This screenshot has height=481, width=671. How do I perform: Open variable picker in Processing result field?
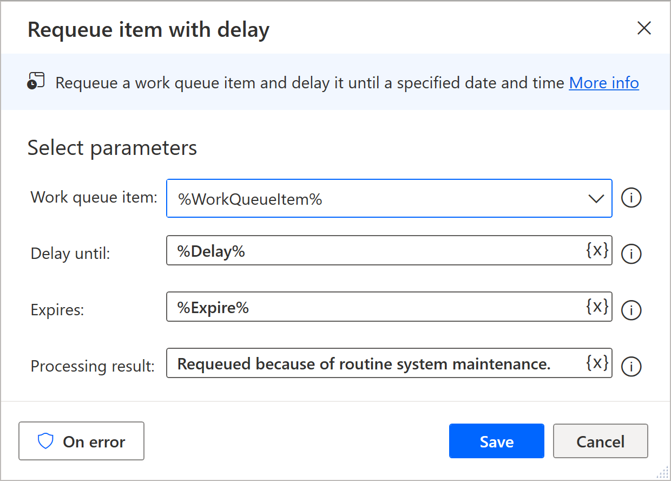click(x=597, y=362)
